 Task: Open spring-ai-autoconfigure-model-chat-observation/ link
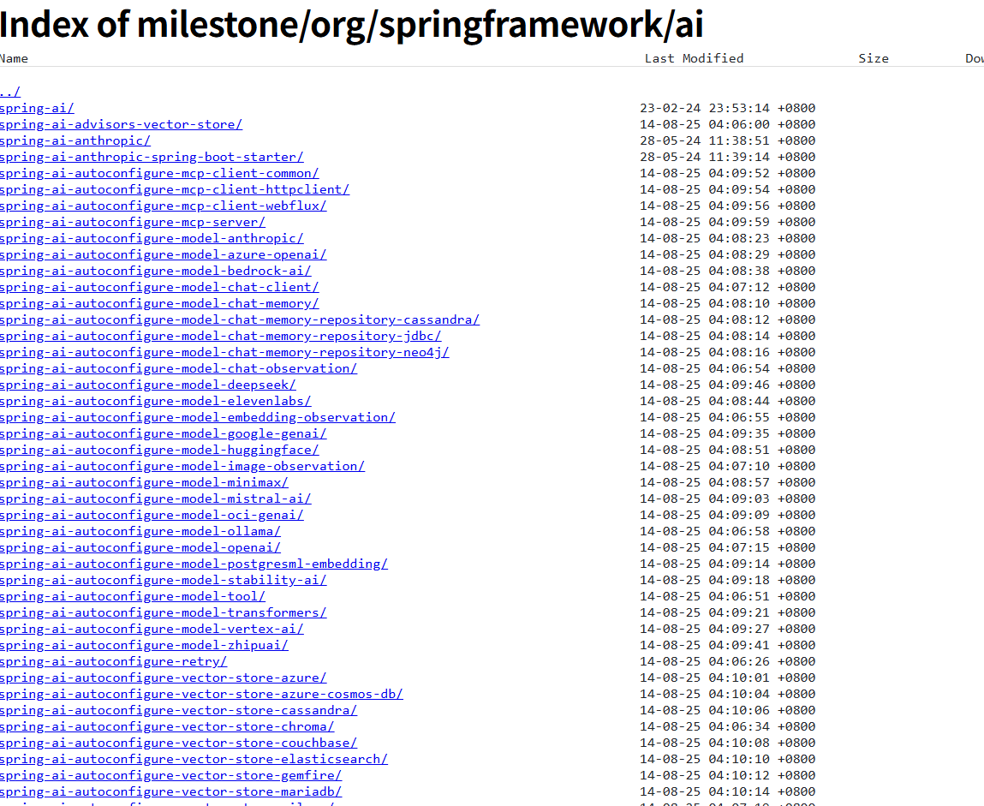[x=179, y=369]
